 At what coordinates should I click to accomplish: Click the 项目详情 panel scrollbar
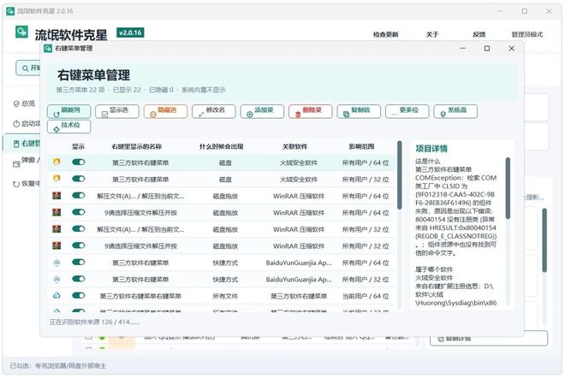(x=508, y=188)
